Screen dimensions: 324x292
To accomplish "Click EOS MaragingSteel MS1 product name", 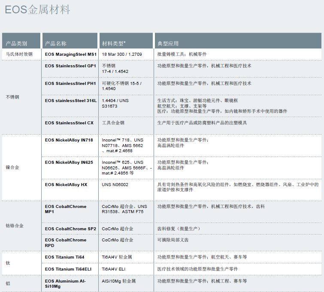I will 71,54.
